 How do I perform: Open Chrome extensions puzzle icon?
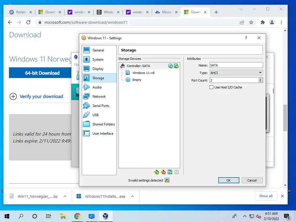[x=262, y=22]
